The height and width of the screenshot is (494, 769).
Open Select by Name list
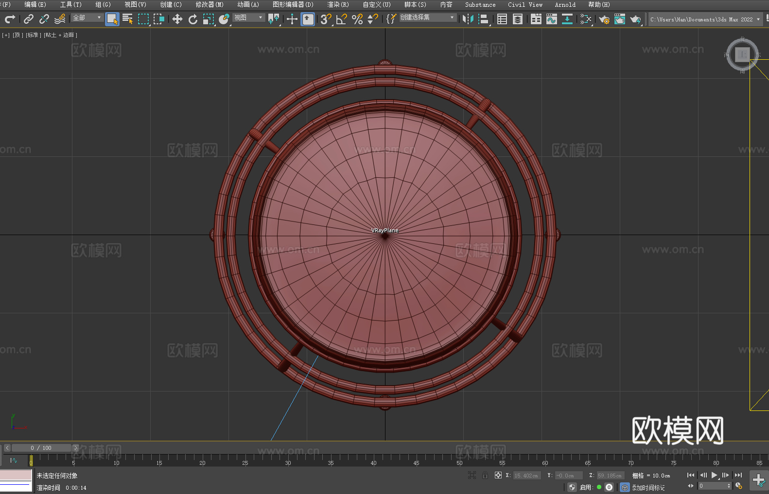128,19
